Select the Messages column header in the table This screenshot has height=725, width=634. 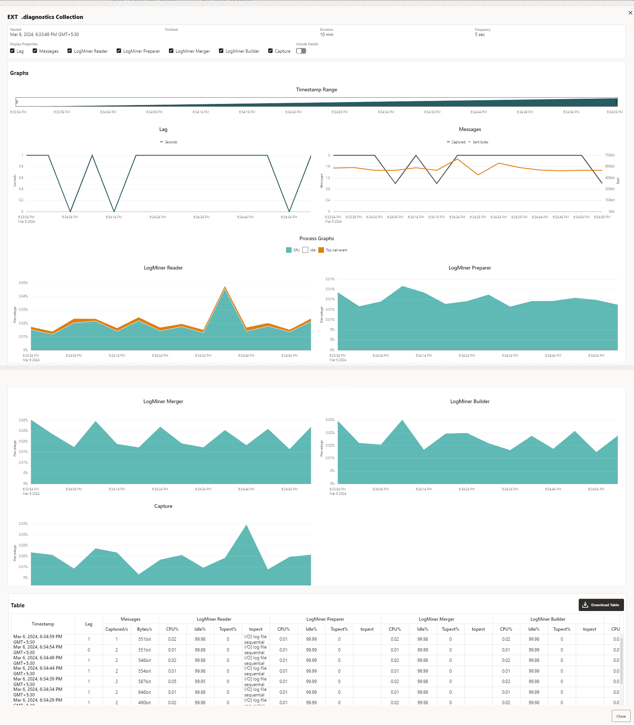click(x=131, y=619)
